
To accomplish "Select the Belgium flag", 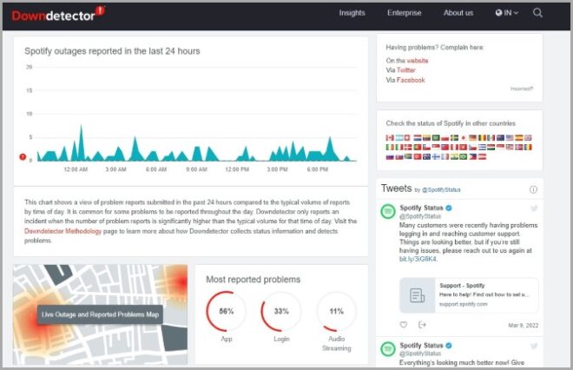I will [482, 138].
